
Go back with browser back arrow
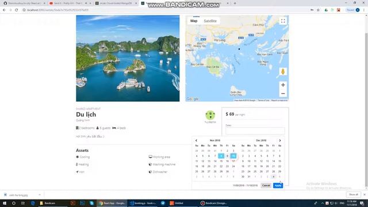point(4,10)
